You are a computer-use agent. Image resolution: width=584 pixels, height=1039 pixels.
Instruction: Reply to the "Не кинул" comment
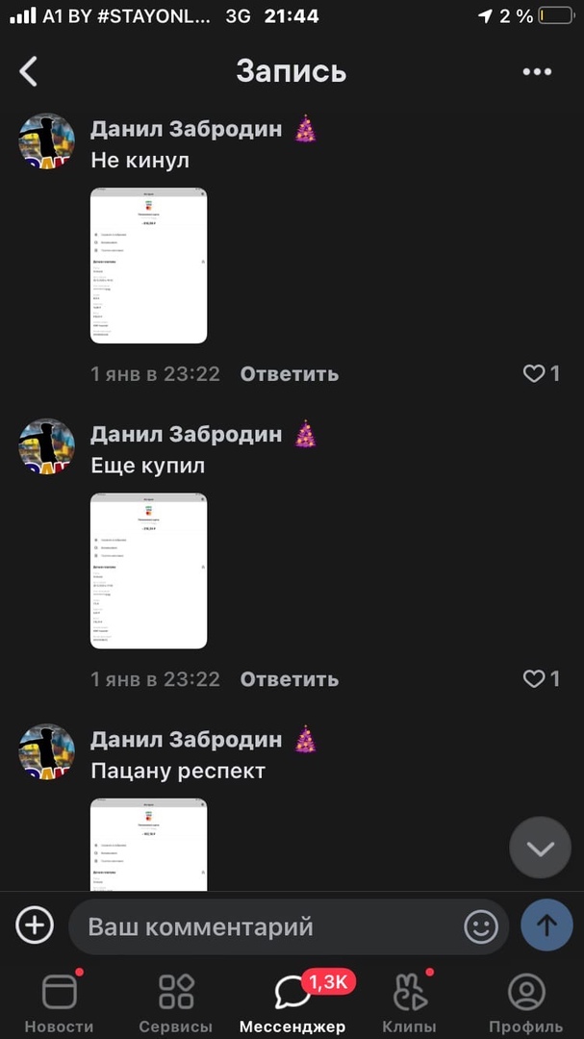pos(289,373)
